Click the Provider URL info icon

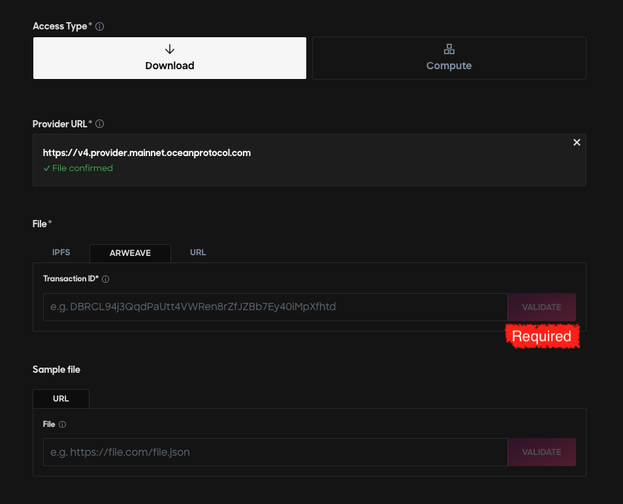100,124
